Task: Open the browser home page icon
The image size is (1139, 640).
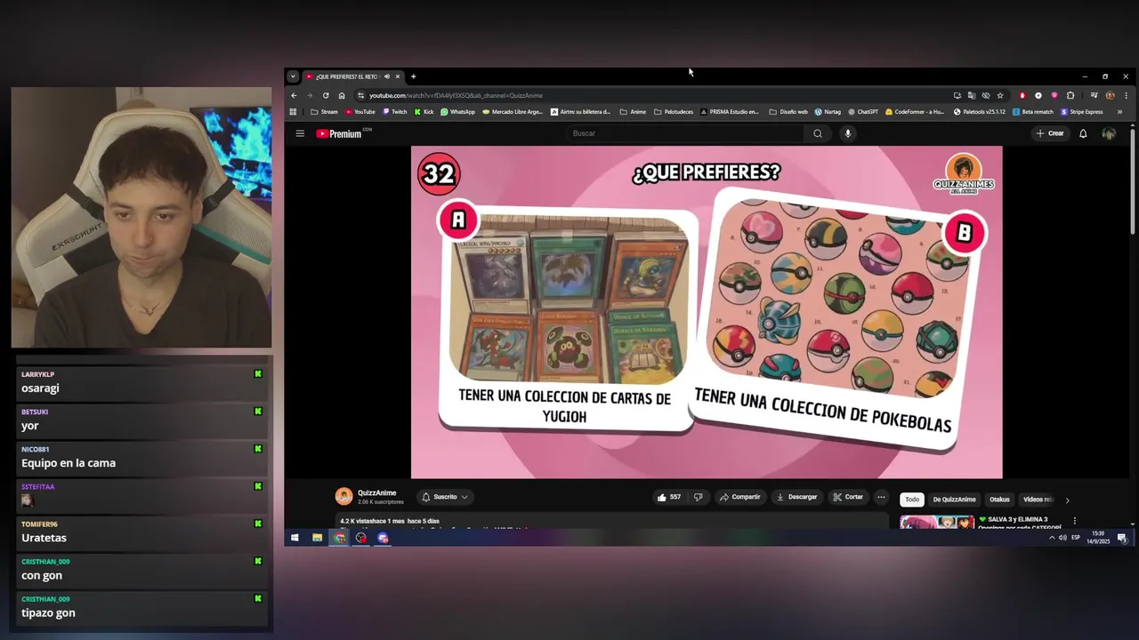Action: point(342,95)
